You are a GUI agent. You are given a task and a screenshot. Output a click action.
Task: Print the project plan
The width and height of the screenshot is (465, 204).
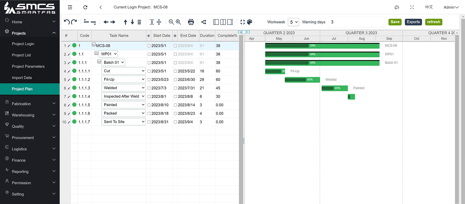[191, 22]
